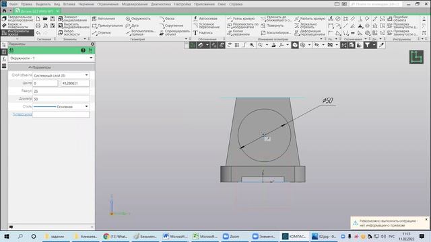Open the Моделирование menu

click(135, 4)
